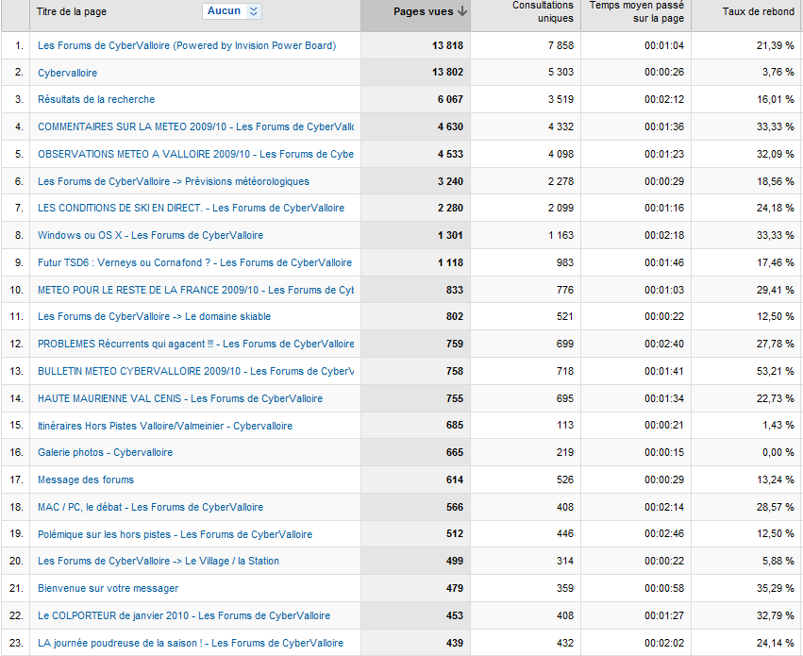The height and width of the screenshot is (656, 803).
Task: Sort by Temps moyen passé sur la page
Action: click(637, 12)
